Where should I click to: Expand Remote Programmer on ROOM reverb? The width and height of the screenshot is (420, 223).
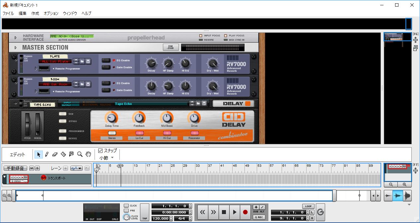click(36, 91)
